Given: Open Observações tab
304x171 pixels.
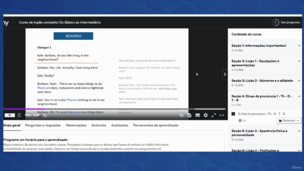Looking at the screenshot, I should click(76, 125).
